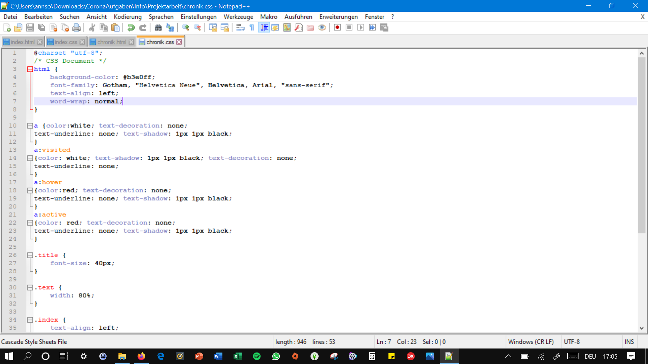The height and width of the screenshot is (364, 648).
Task: Open the Suchen menu
Action: pos(69,17)
